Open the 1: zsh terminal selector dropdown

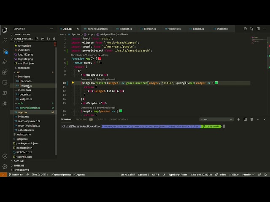tap(216, 120)
